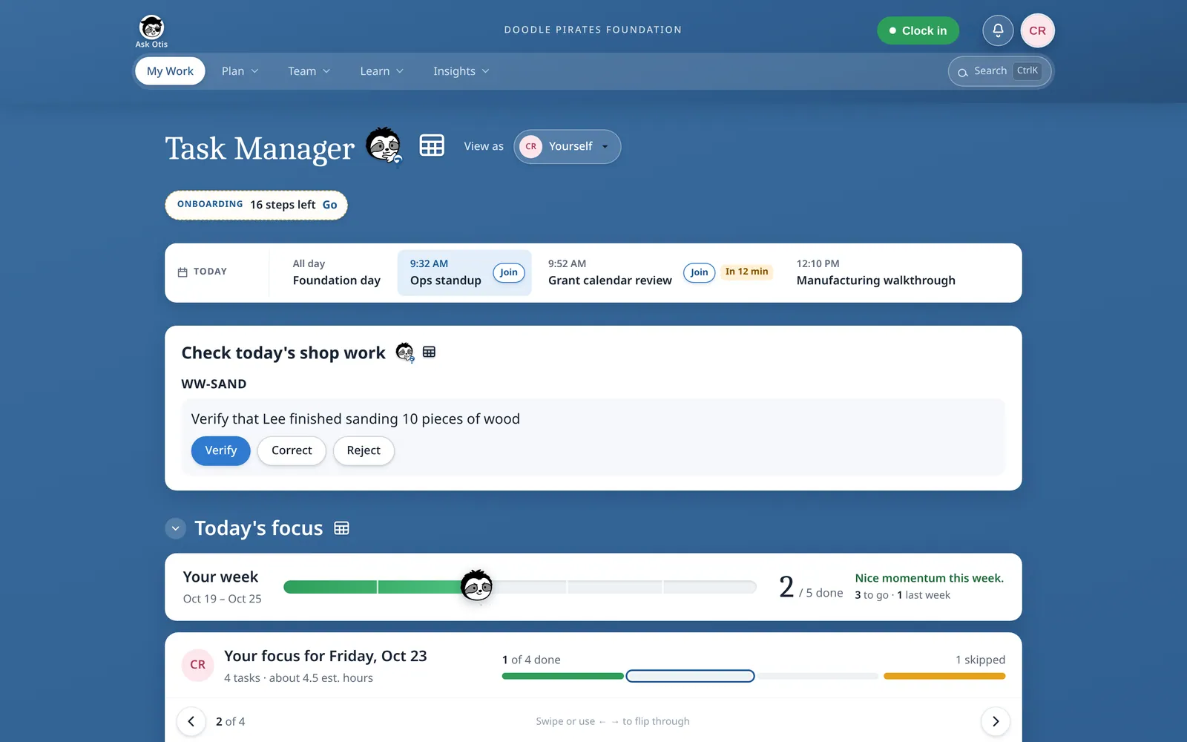Go to previous focus task with left arrow
Image resolution: width=1187 pixels, height=742 pixels.
[191, 721]
